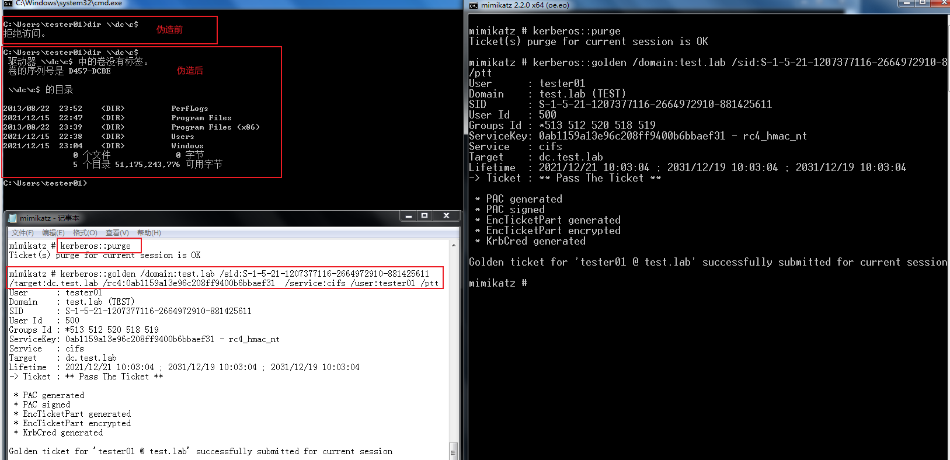Click 'D457-DCBE' volume serial in cmd window

coord(89,71)
